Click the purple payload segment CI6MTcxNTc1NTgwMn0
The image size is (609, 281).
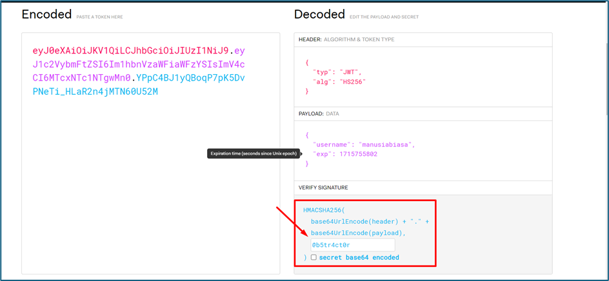pos(81,79)
